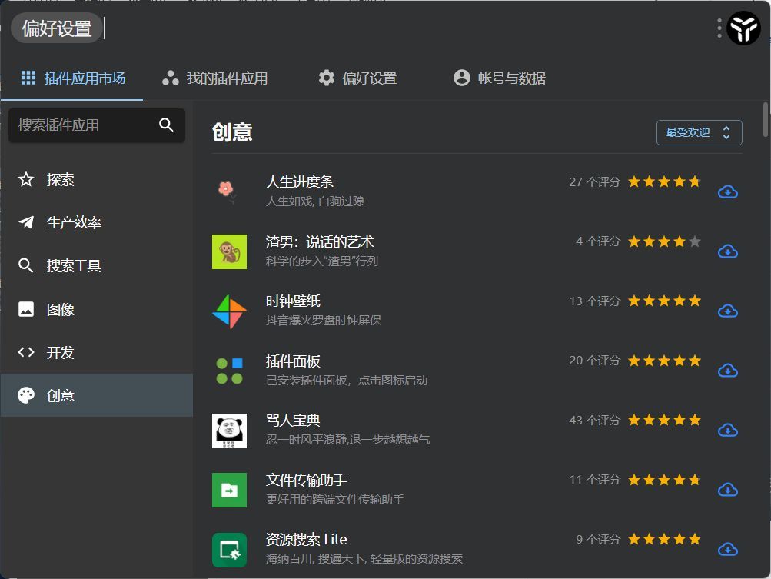This screenshot has width=771, height=579.
Task: Click the uTools logo avatar icon
Action: tap(743, 28)
